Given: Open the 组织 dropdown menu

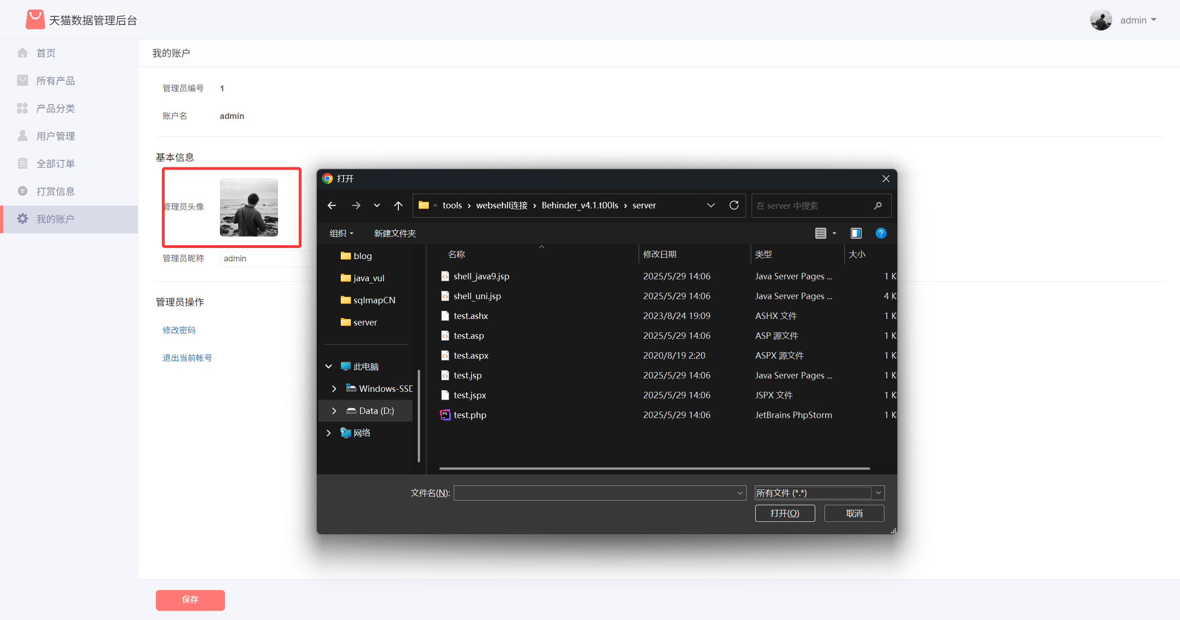Looking at the screenshot, I should 341,233.
